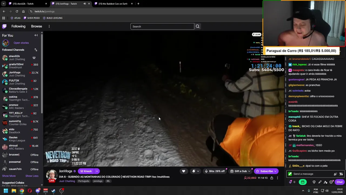This screenshot has width=346, height=195.
Task: Share the JonVlogs stream
Action: pyautogui.click(x=272, y=178)
